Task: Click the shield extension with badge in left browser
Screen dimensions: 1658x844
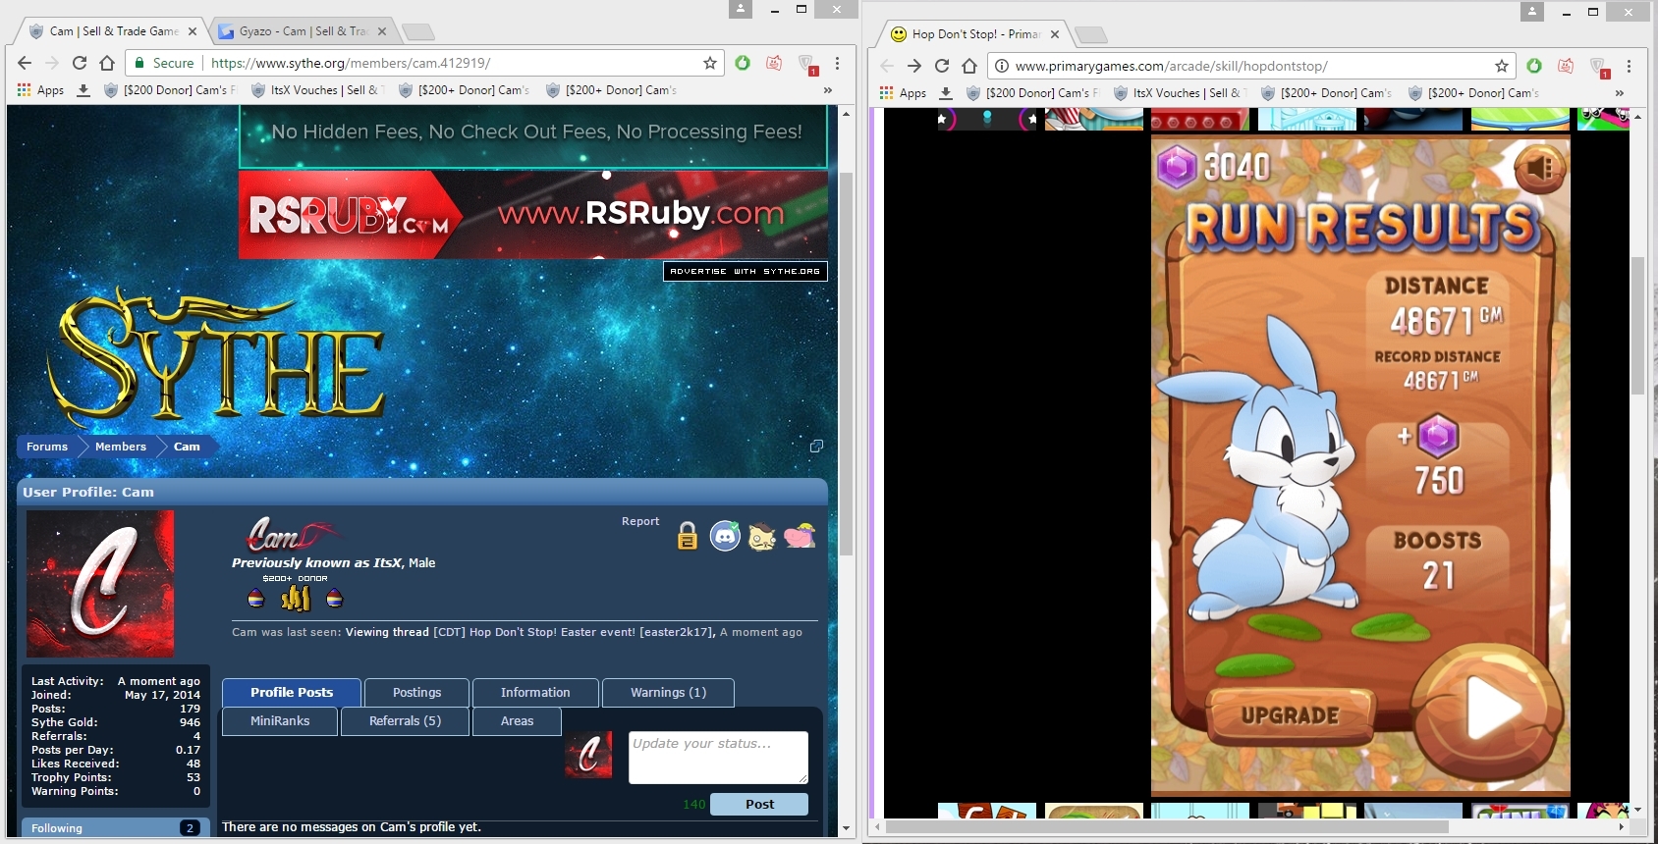Action: (x=807, y=65)
